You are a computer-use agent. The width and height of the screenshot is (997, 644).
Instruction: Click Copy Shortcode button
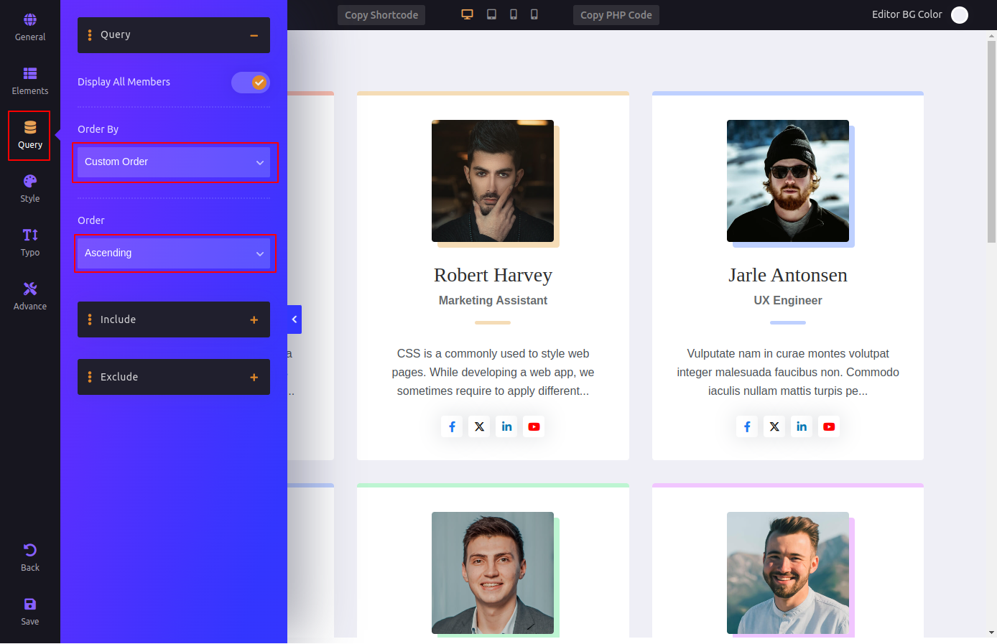point(381,15)
